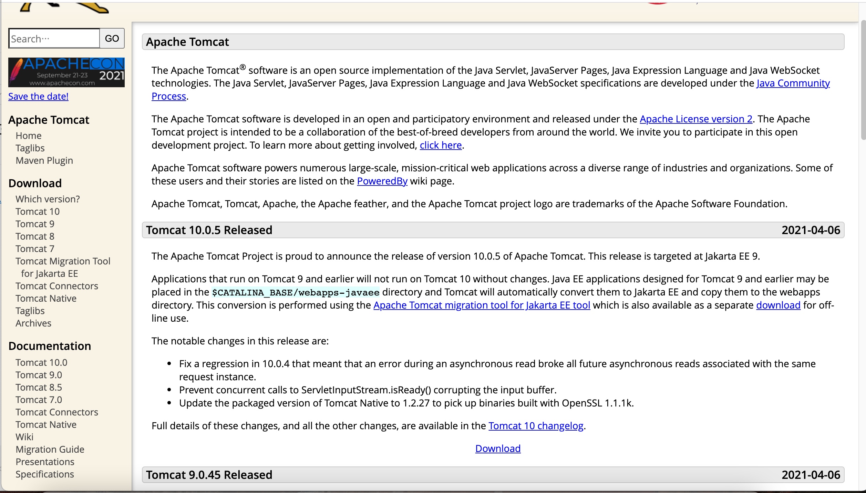Open Maven Plugin sidebar entry
The height and width of the screenshot is (493, 866).
44,161
